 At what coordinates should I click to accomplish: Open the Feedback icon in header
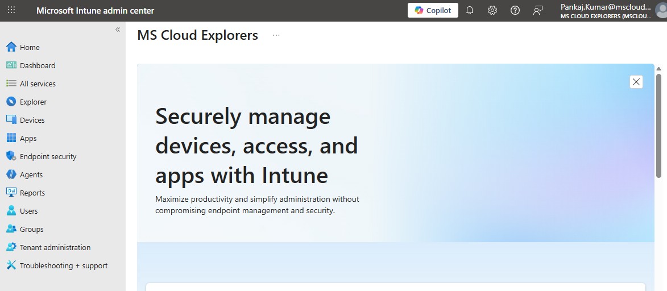[538, 10]
